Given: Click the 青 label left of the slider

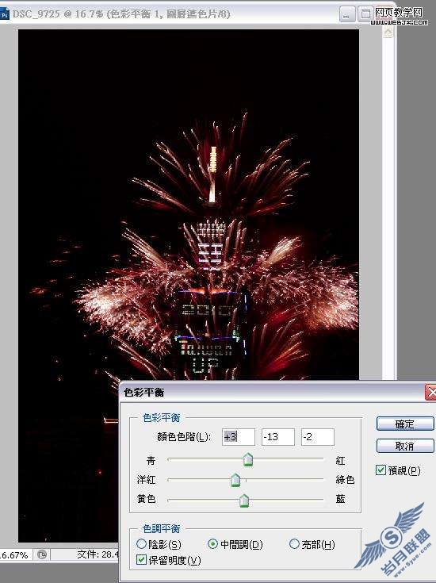Looking at the screenshot, I should (x=151, y=460).
